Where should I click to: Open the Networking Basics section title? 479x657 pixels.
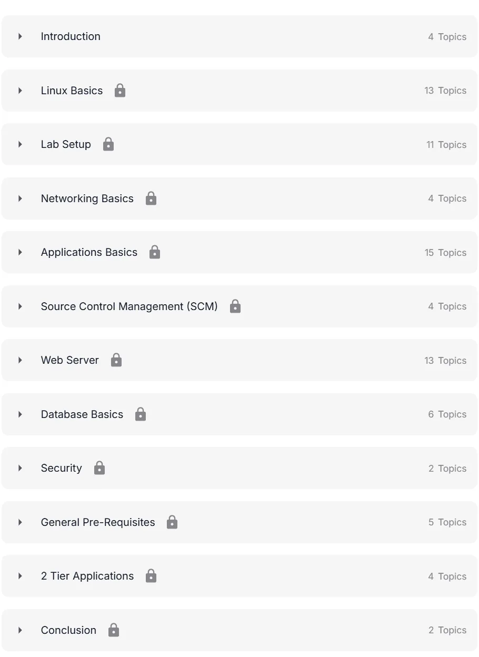[x=87, y=198]
